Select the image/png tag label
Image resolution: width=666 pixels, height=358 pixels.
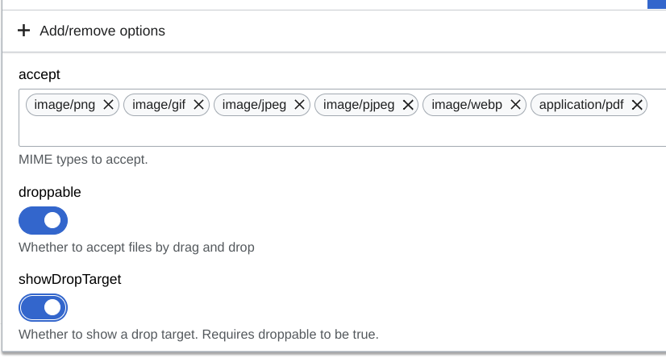[65, 105]
